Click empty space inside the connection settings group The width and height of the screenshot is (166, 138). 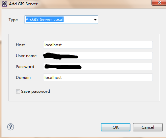[x=99, y=92]
